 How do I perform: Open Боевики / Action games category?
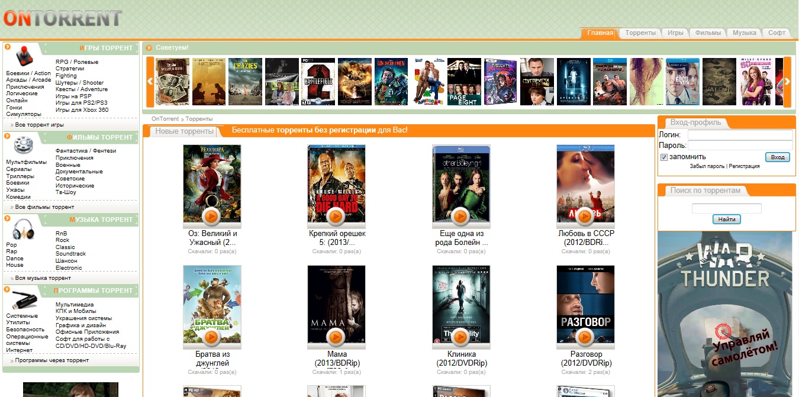[28, 73]
